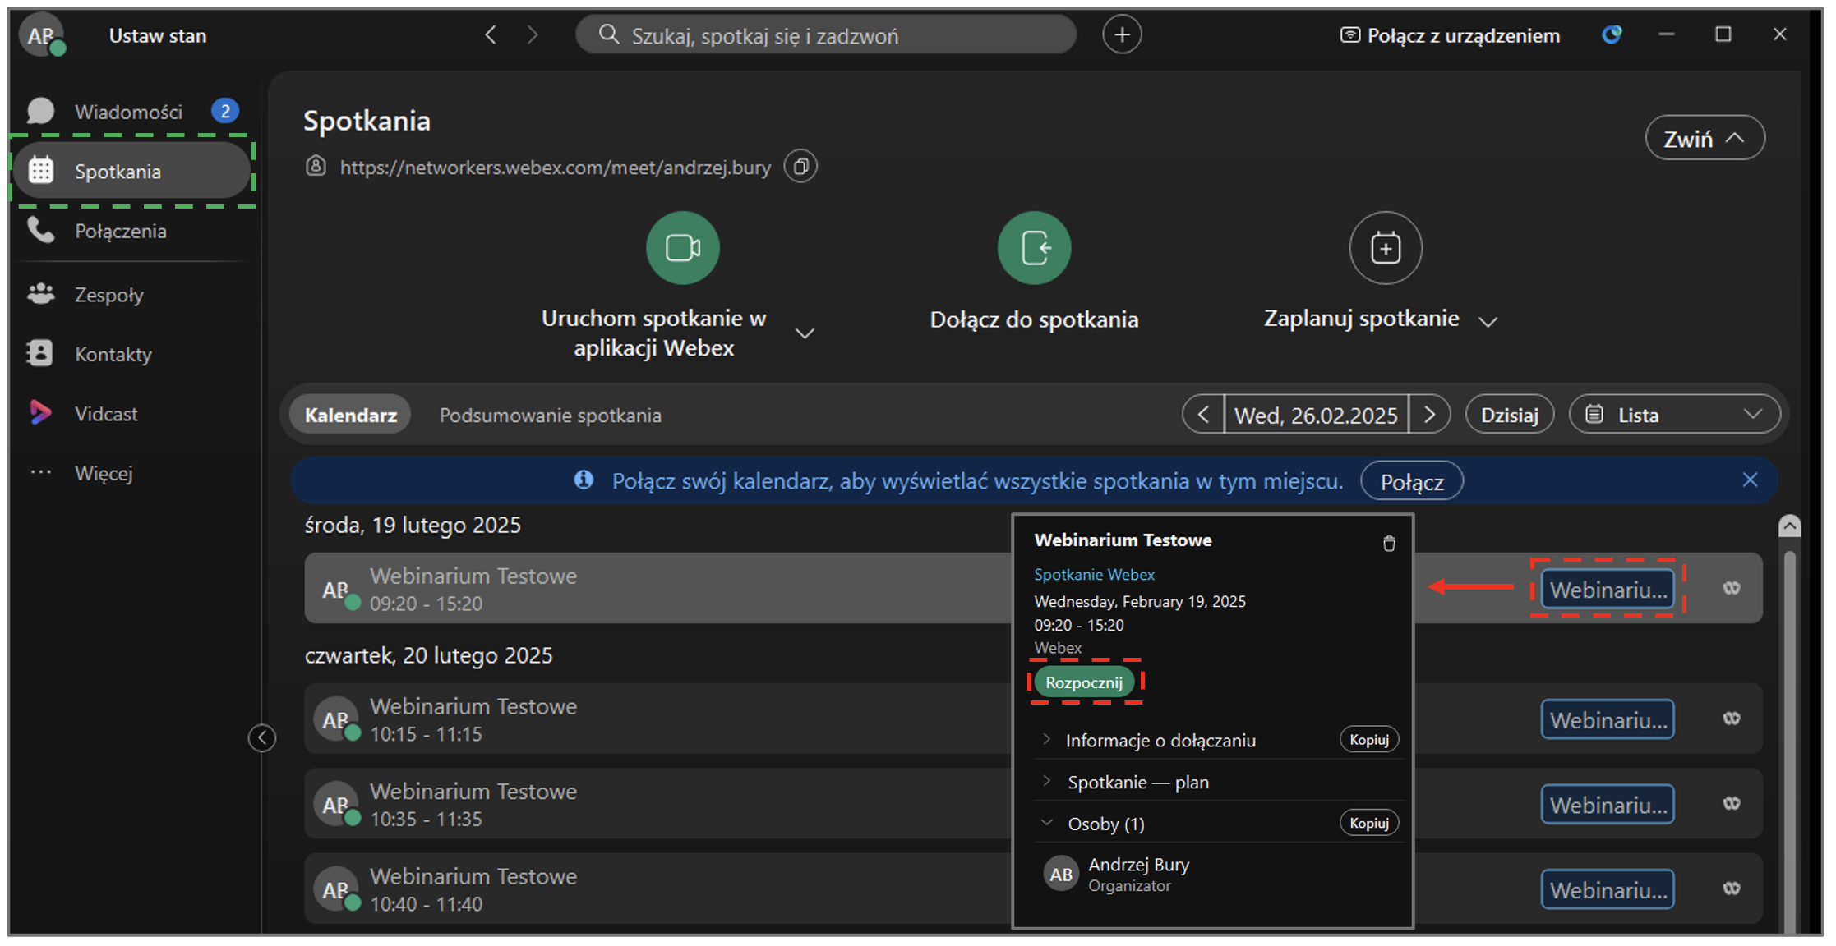Select Spotkania in the sidebar
The width and height of the screenshot is (1836, 946).
(x=131, y=171)
